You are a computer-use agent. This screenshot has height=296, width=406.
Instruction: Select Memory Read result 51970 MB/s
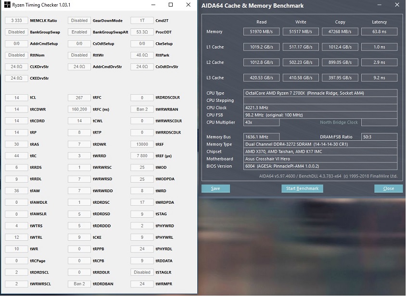(x=261, y=32)
